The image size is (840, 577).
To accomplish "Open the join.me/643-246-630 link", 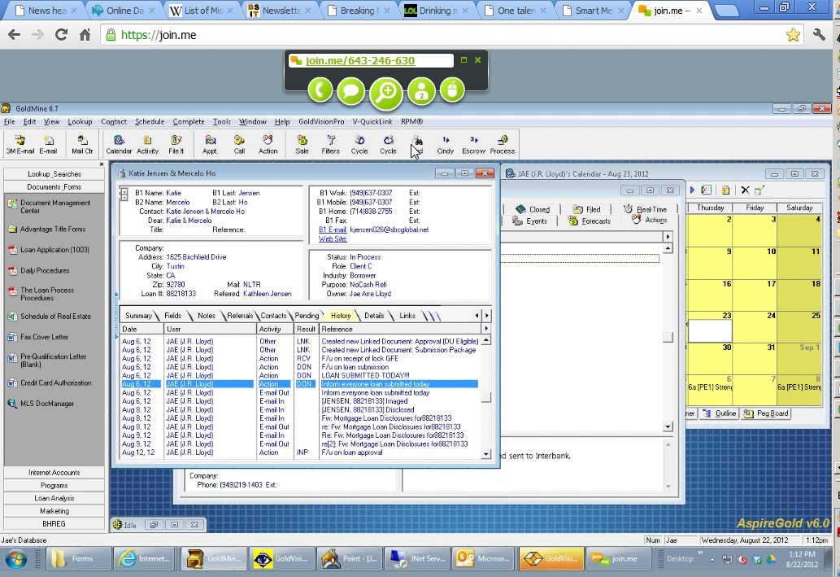I will (x=359, y=61).
